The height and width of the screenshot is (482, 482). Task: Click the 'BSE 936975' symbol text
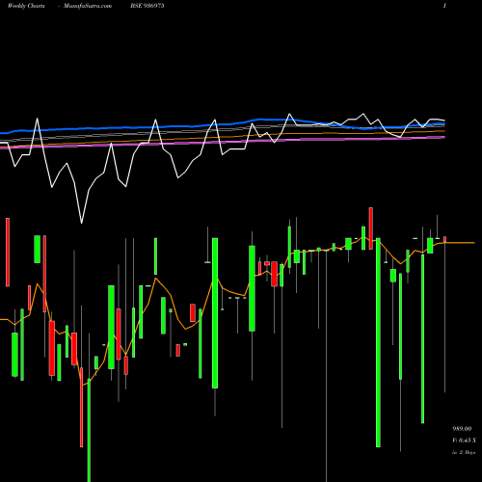147,6
